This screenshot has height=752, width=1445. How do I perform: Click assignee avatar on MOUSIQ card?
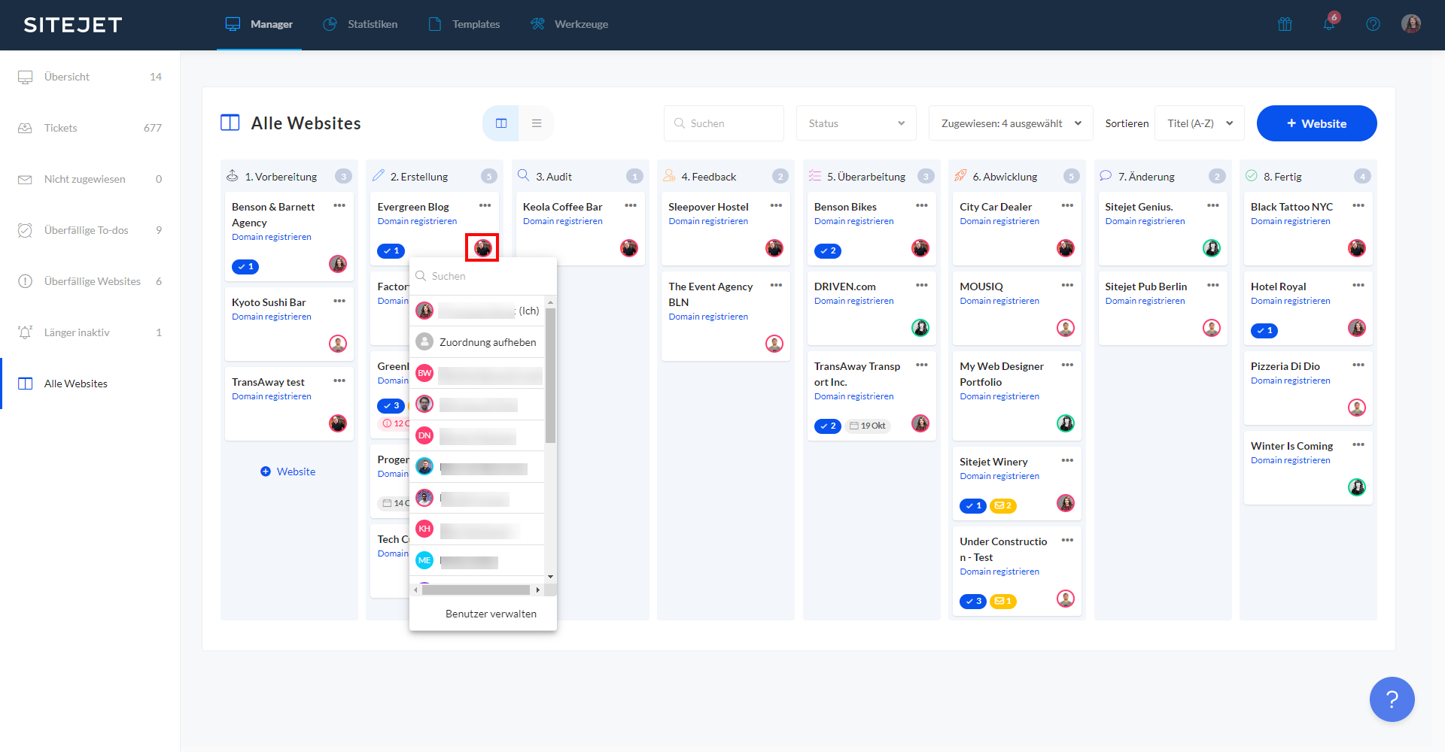tap(1066, 328)
